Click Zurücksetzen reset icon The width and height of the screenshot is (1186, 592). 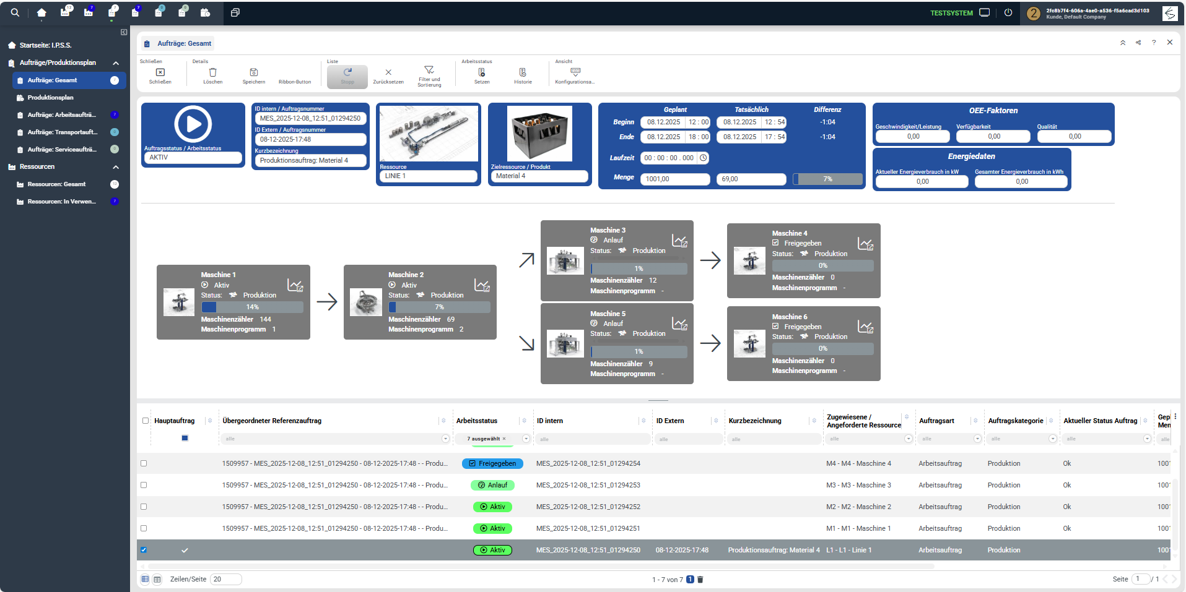[x=388, y=72]
